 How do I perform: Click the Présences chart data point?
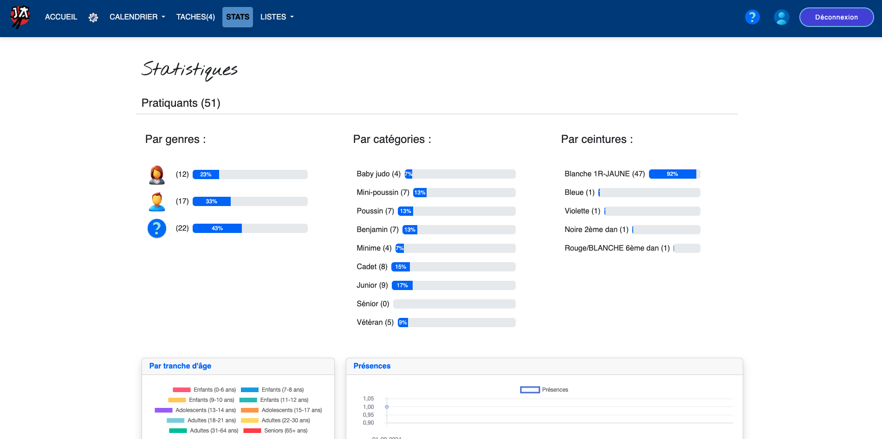(x=387, y=407)
